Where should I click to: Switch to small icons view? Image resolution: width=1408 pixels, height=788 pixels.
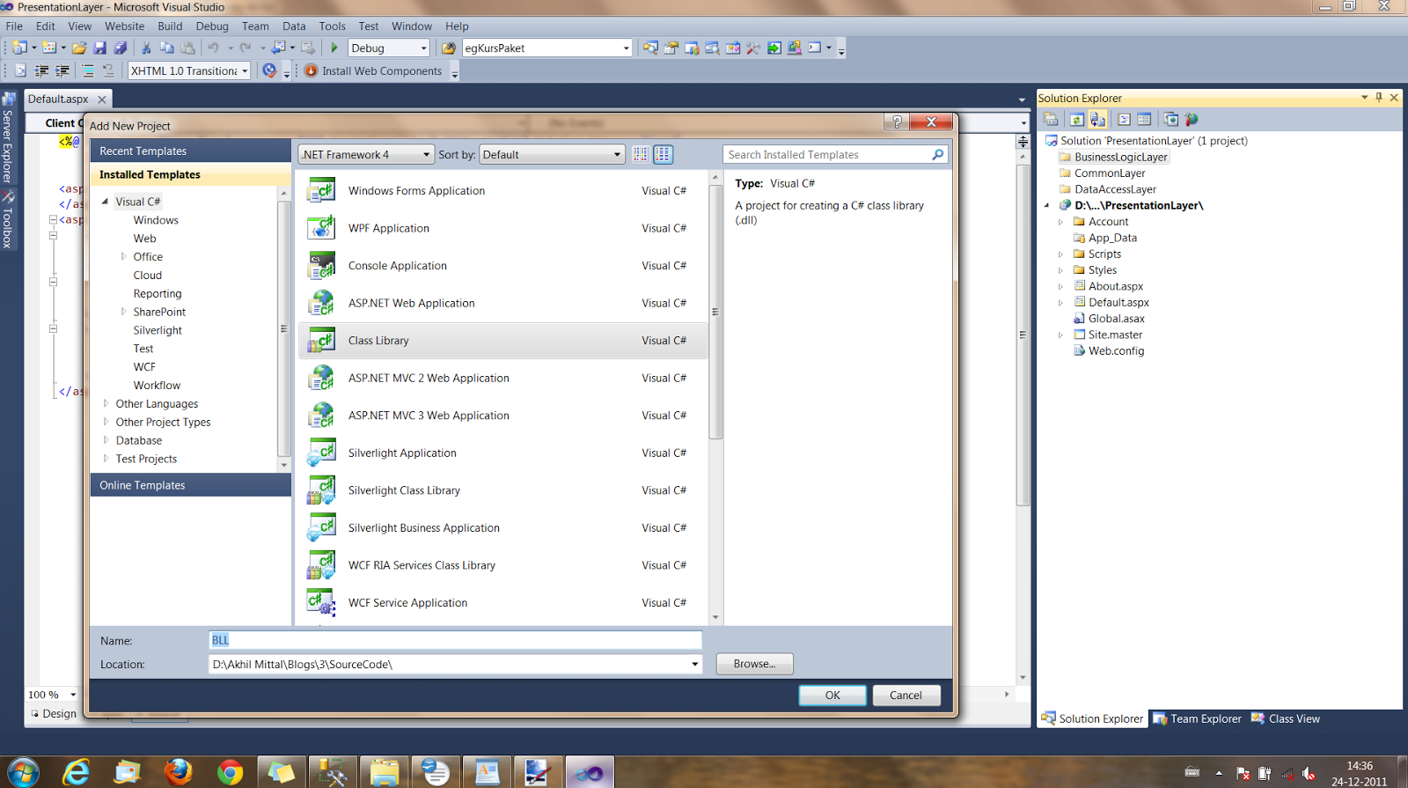[641, 155]
